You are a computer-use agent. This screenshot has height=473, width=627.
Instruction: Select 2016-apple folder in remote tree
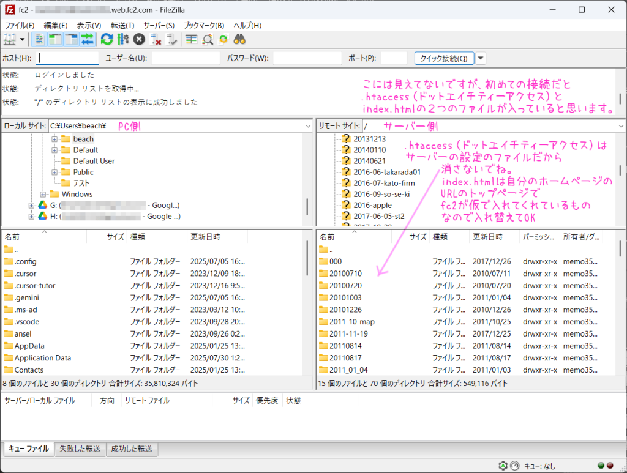(x=372, y=206)
